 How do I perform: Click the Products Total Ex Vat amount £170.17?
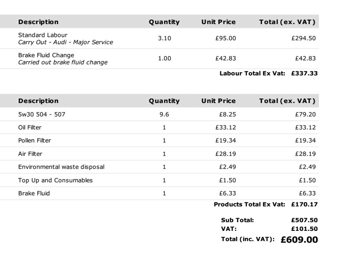point(304,204)
